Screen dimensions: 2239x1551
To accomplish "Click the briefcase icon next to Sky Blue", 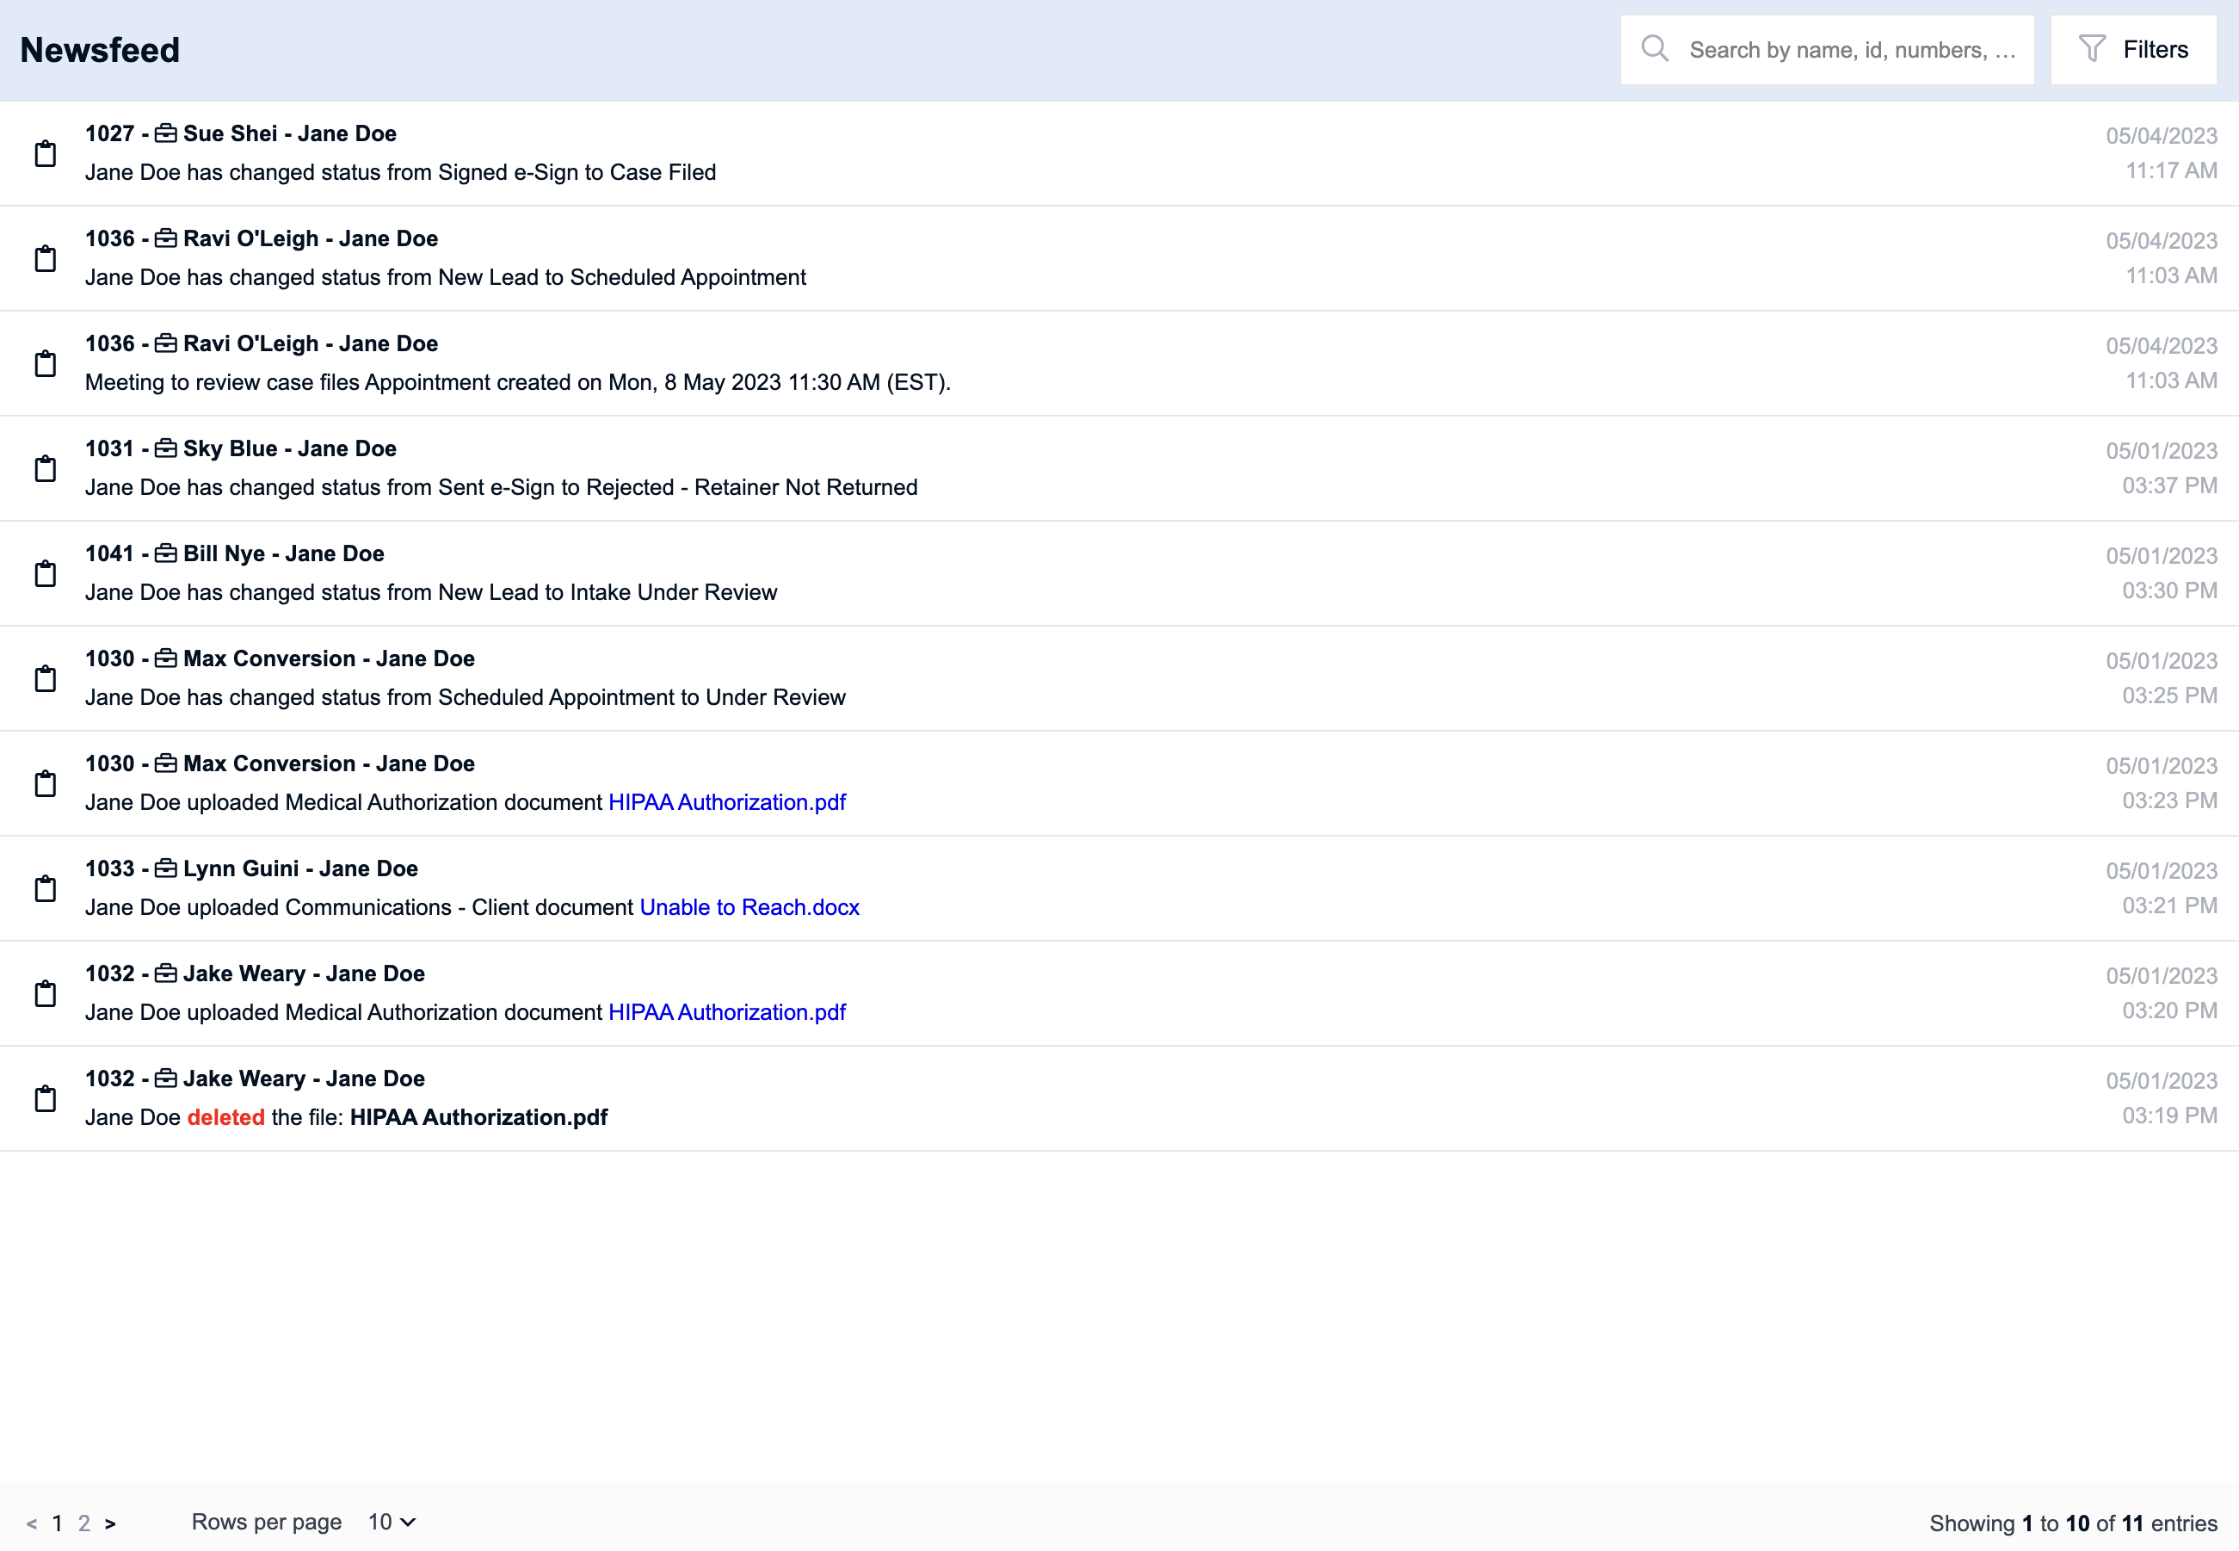I will pos(166,448).
